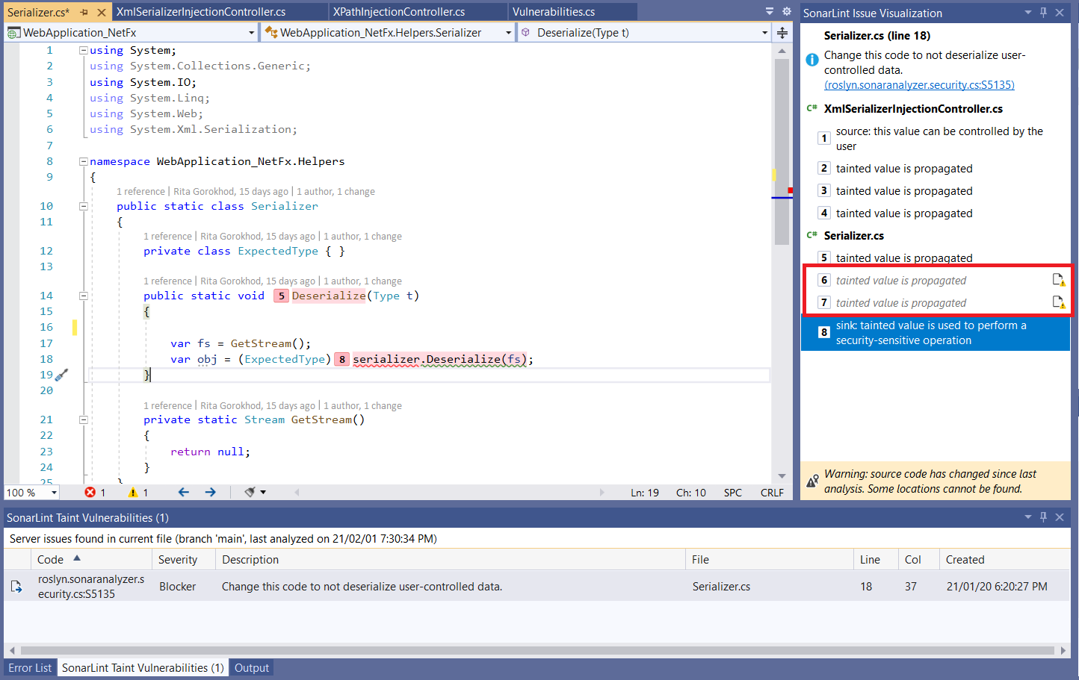Click the code marker 5 on Deserialize

(x=281, y=296)
